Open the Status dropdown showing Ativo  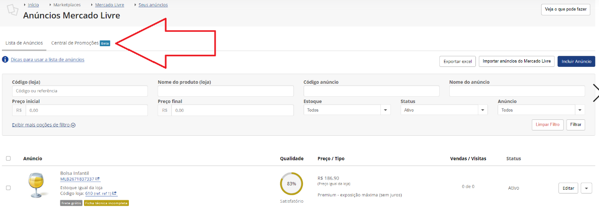tap(444, 110)
